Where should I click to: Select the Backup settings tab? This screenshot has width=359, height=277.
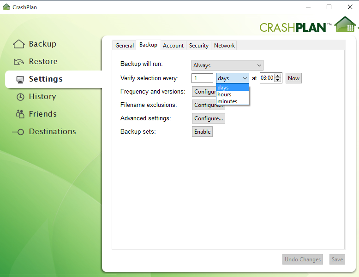tap(149, 45)
